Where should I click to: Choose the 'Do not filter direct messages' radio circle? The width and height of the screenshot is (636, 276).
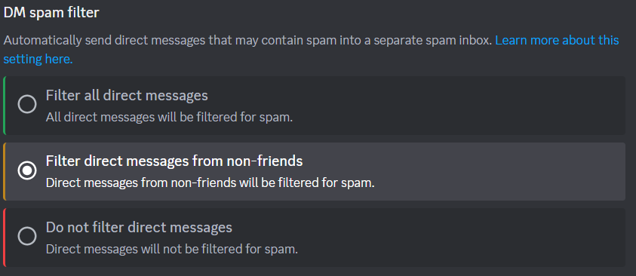click(27, 236)
